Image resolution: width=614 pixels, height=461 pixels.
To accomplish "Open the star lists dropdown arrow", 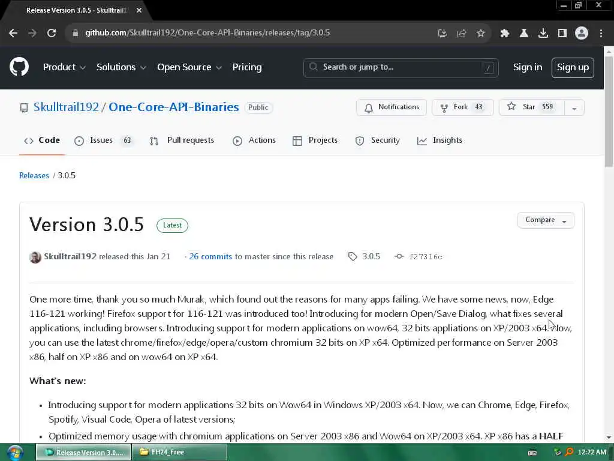I will coord(574,108).
